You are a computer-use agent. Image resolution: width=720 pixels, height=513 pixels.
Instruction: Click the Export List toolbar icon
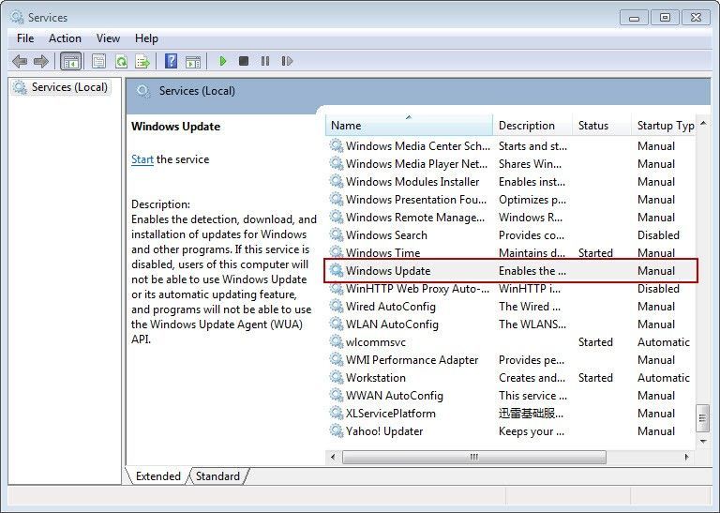tap(142, 61)
